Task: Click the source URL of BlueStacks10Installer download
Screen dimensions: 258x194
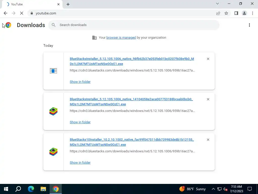Action: (132, 151)
